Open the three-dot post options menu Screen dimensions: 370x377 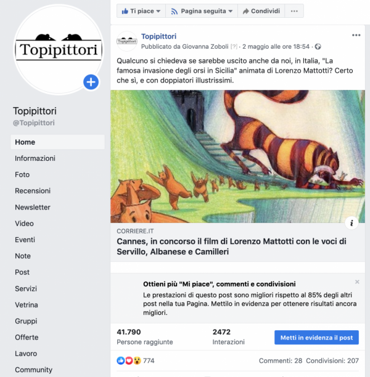[356, 35]
